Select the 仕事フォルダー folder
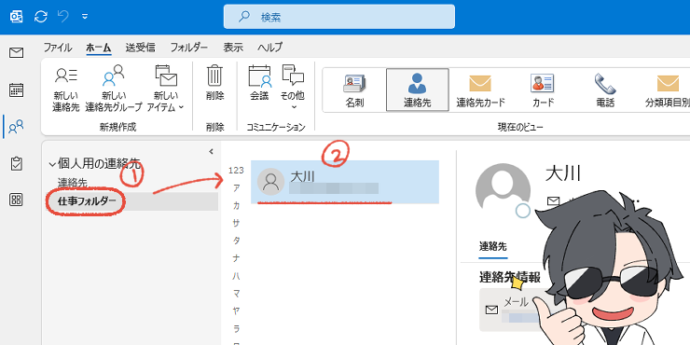The width and height of the screenshot is (690, 345). tap(132, 201)
